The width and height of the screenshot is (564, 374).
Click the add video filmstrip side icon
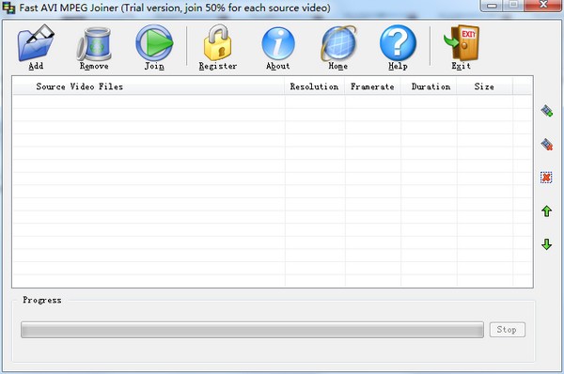pyautogui.click(x=547, y=111)
